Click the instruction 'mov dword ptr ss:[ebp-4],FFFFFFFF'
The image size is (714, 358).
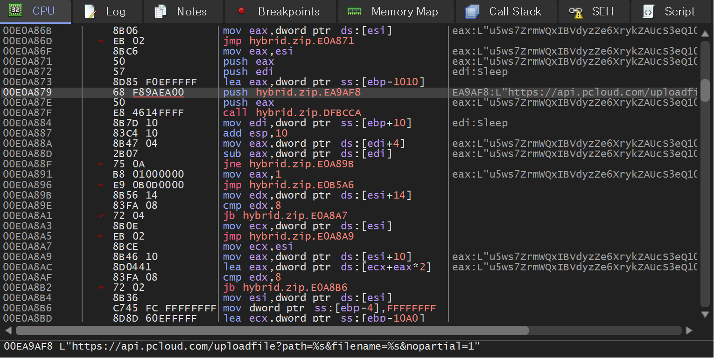pos(329,308)
